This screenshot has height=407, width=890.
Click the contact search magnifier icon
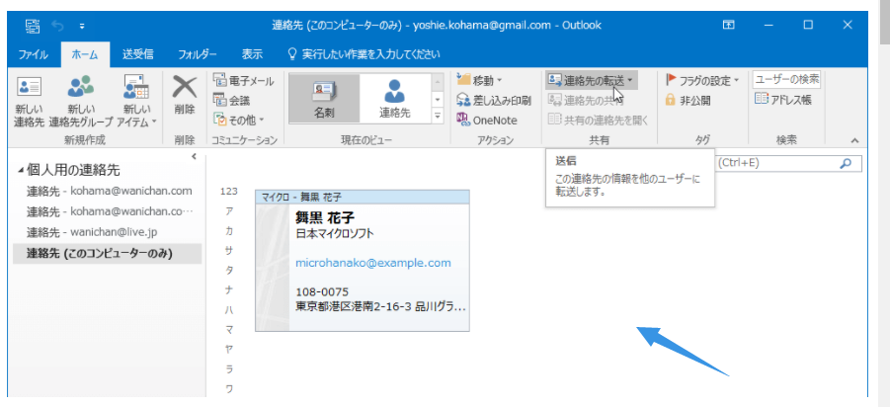click(x=846, y=163)
